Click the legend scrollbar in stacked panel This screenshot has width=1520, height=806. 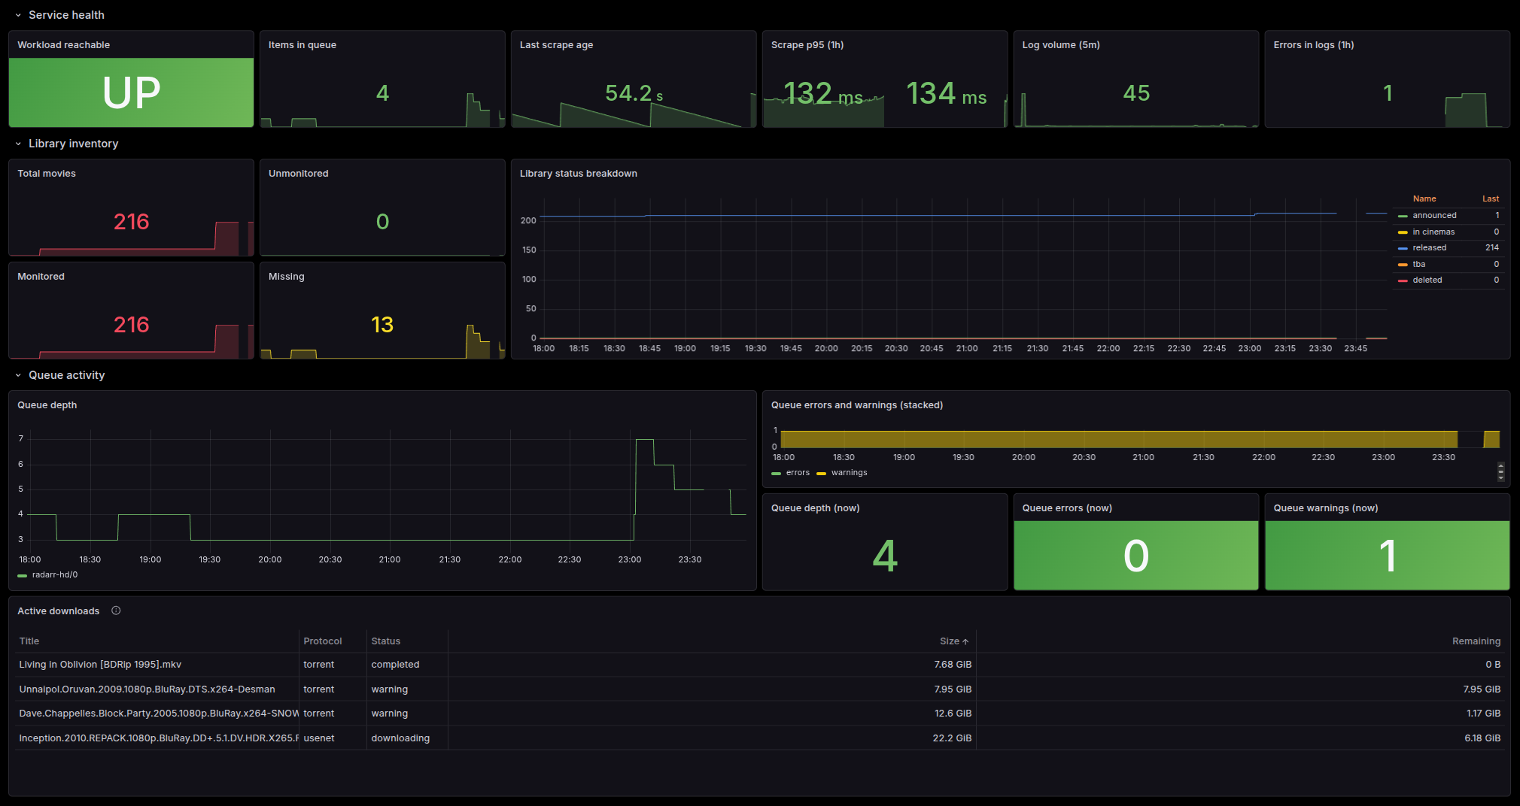(1500, 472)
